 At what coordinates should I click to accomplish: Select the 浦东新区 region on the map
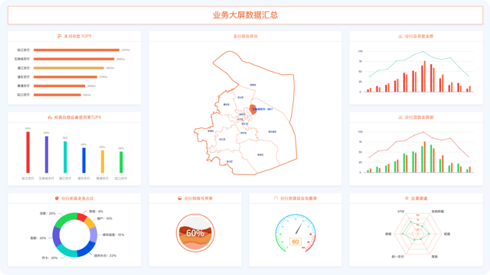pyautogui.click(x=273, y=132)
